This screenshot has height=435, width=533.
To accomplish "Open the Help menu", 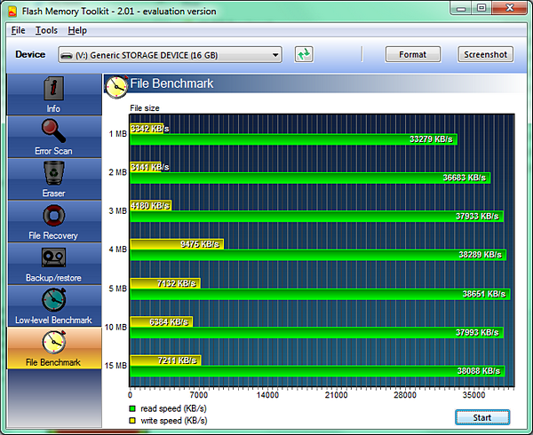I will [77, 30].
